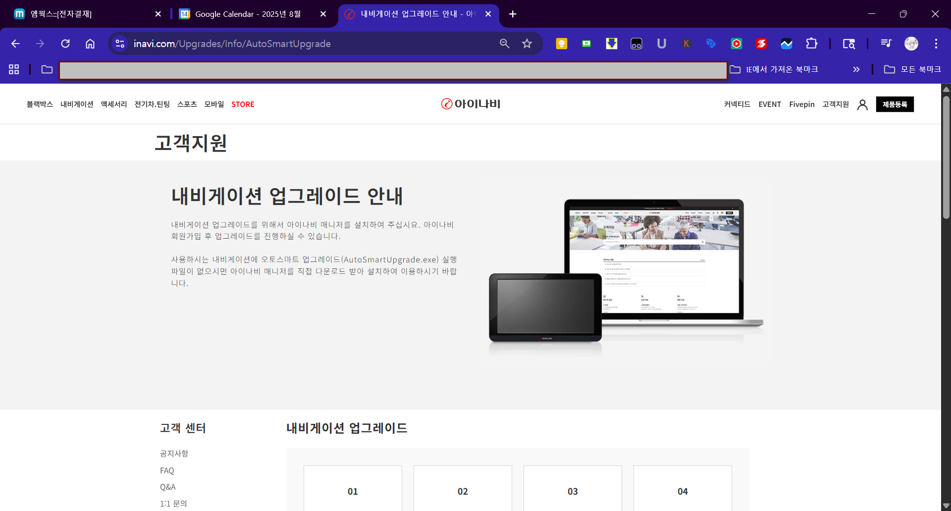
Task: Open 공지사항 in the customer center
Action: point(174,454)
